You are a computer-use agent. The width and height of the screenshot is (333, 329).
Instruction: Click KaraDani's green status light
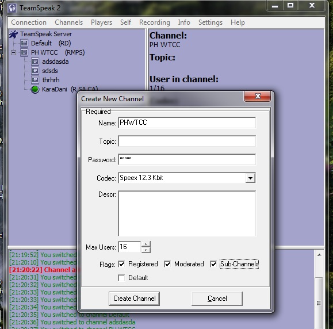[x=35, y=89]
